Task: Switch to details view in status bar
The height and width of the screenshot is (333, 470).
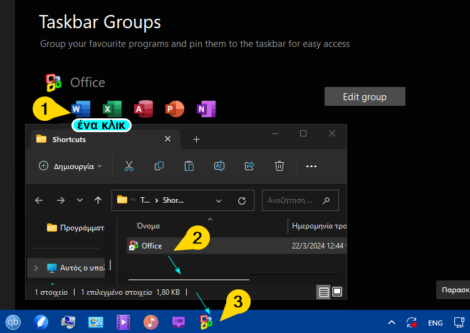Action: tap(324, 292)
